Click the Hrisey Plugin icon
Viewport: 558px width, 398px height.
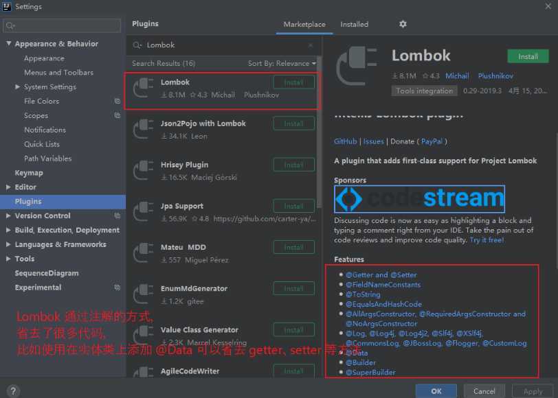point(143,170)
